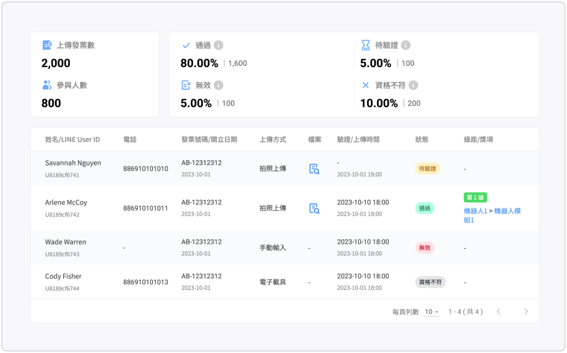Click info icon beside 資格不符
Image resolution: width=567 pixels, height=353 pixels.
point(413,85)
